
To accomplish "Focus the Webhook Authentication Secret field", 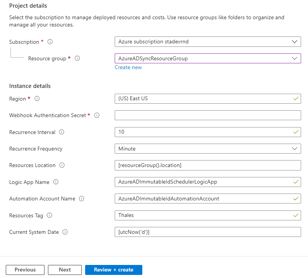I will click(x=208, y=115).
